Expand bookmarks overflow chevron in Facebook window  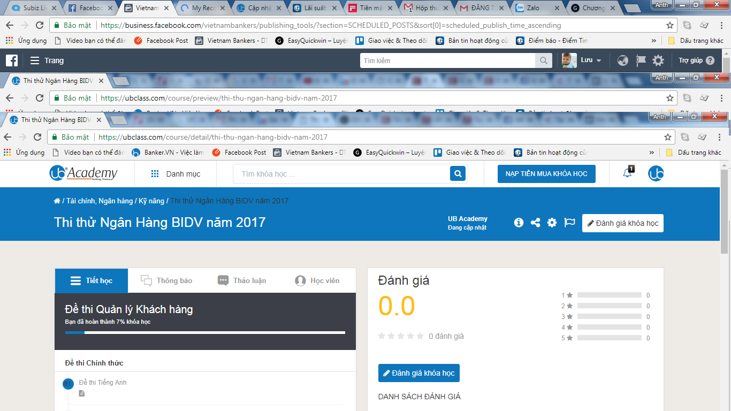pyautogui.click(x=654, y=41)
